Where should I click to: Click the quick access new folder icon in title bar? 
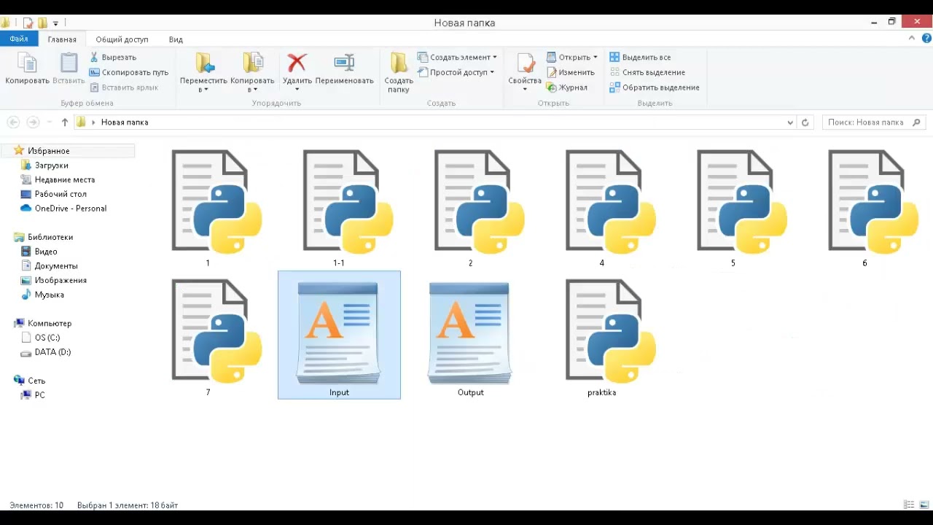42,23
